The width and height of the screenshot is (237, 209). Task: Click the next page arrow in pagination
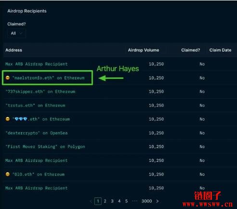(x=158, y=201)
